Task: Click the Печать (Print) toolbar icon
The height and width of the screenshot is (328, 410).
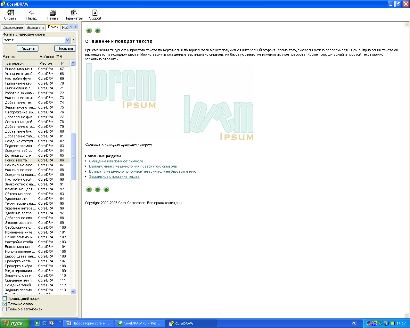Action: [x=53, y=15]
